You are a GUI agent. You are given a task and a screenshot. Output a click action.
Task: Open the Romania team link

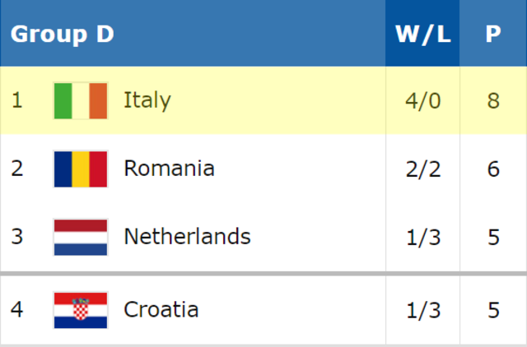coord(169,168)
